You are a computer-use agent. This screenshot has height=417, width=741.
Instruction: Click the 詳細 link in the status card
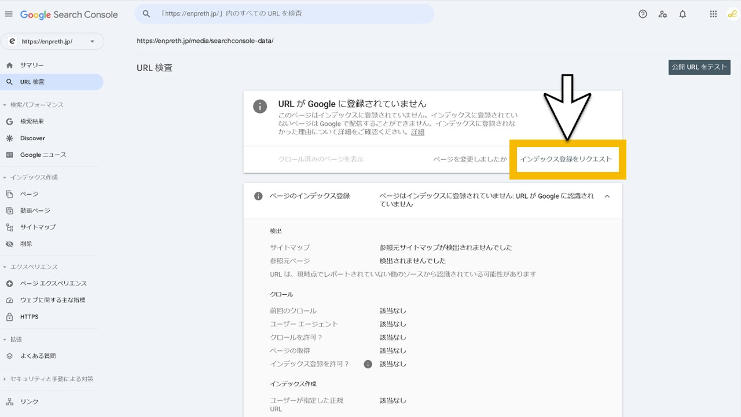[417, 132]
